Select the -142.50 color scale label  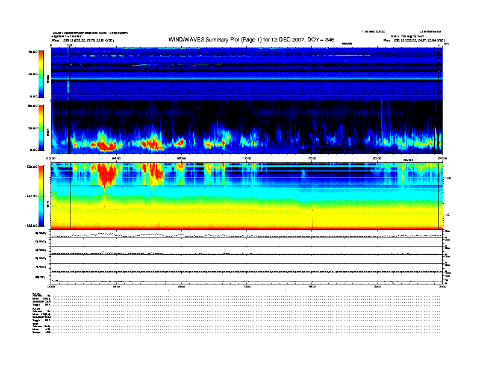[x=32, y=196]
